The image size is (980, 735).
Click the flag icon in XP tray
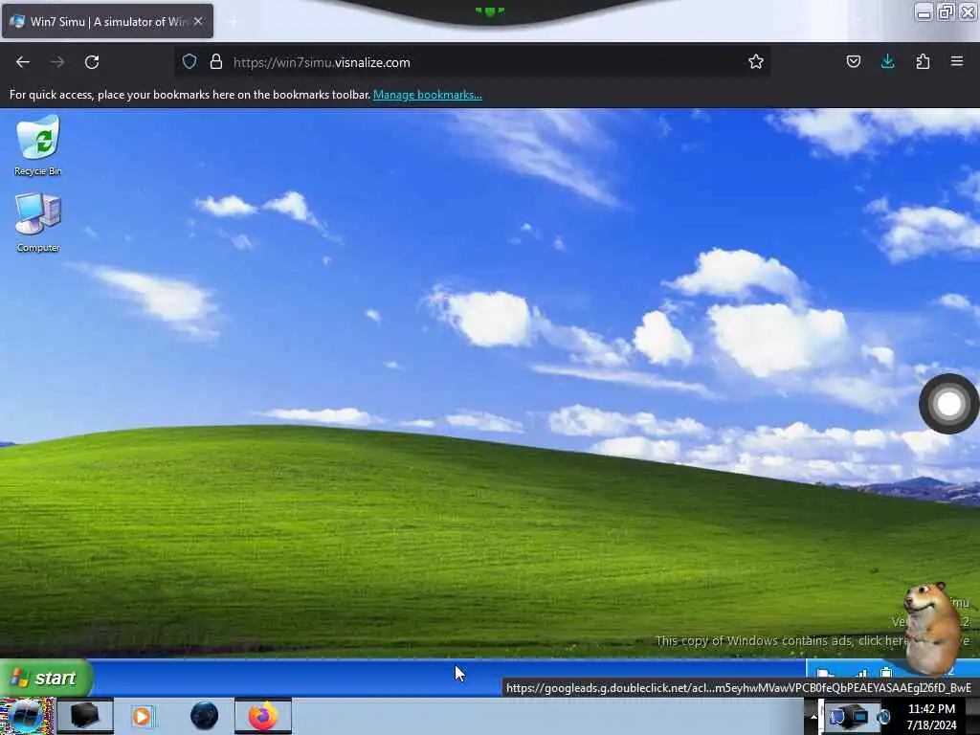825,673
